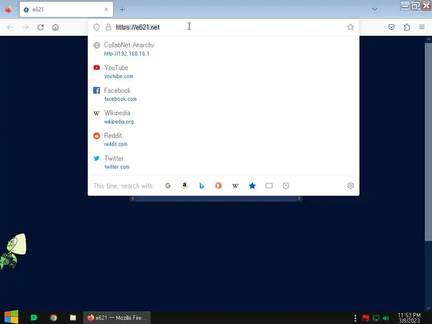Save page to Pocket icon

(391, 27)
